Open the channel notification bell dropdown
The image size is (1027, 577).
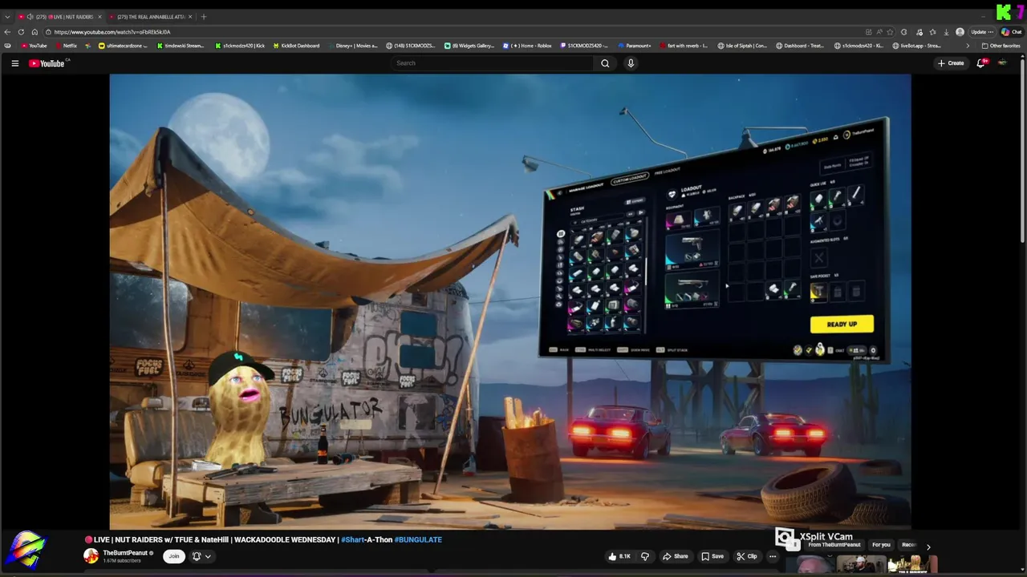[x=201, y=556]
